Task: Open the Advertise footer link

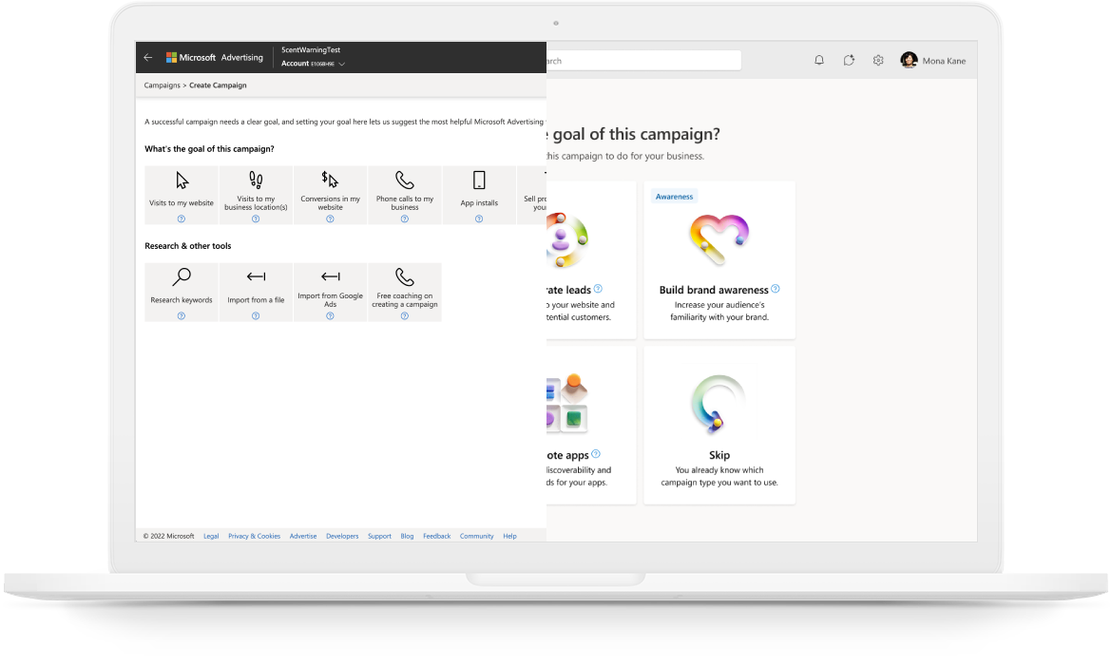Action: pos(303,536)
